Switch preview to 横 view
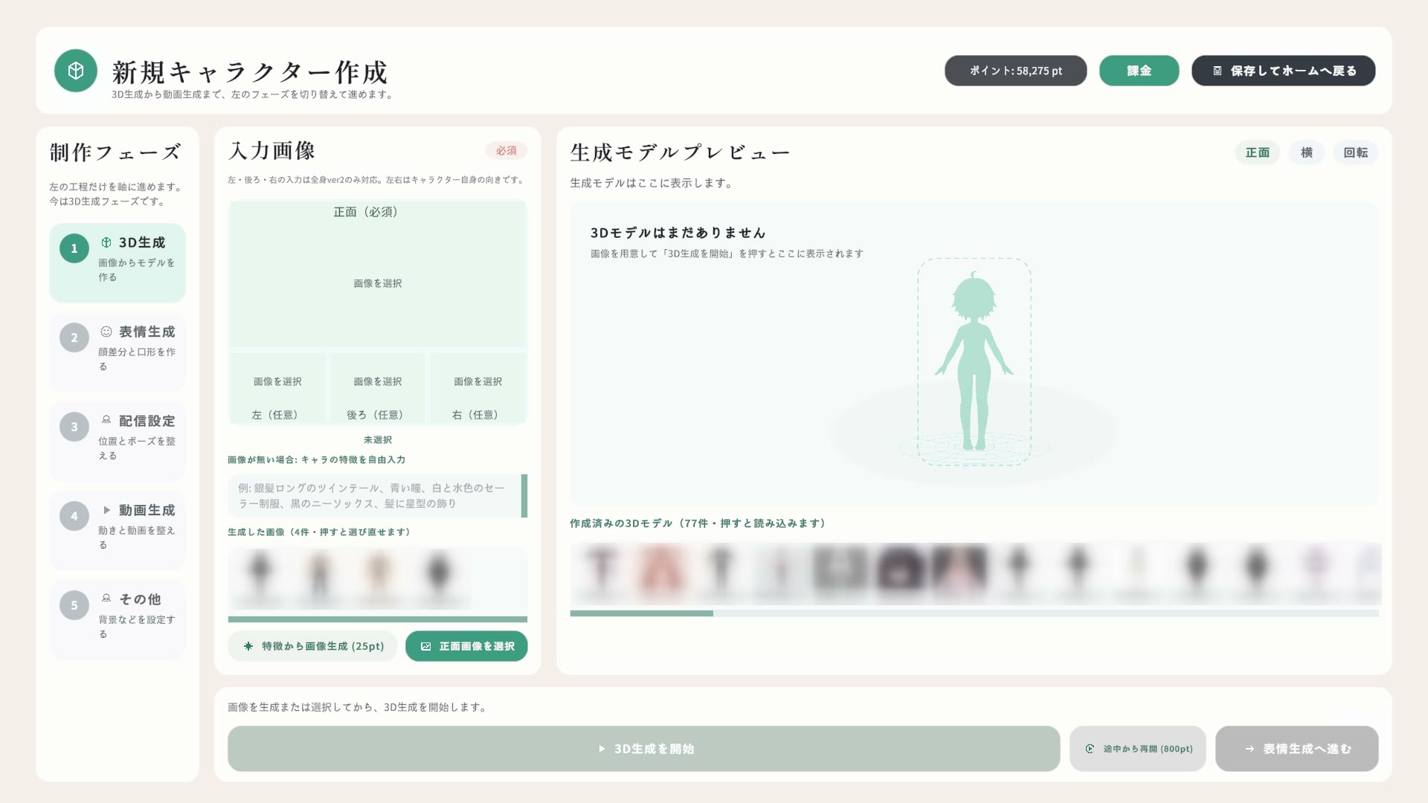 tap(1307, 152)
